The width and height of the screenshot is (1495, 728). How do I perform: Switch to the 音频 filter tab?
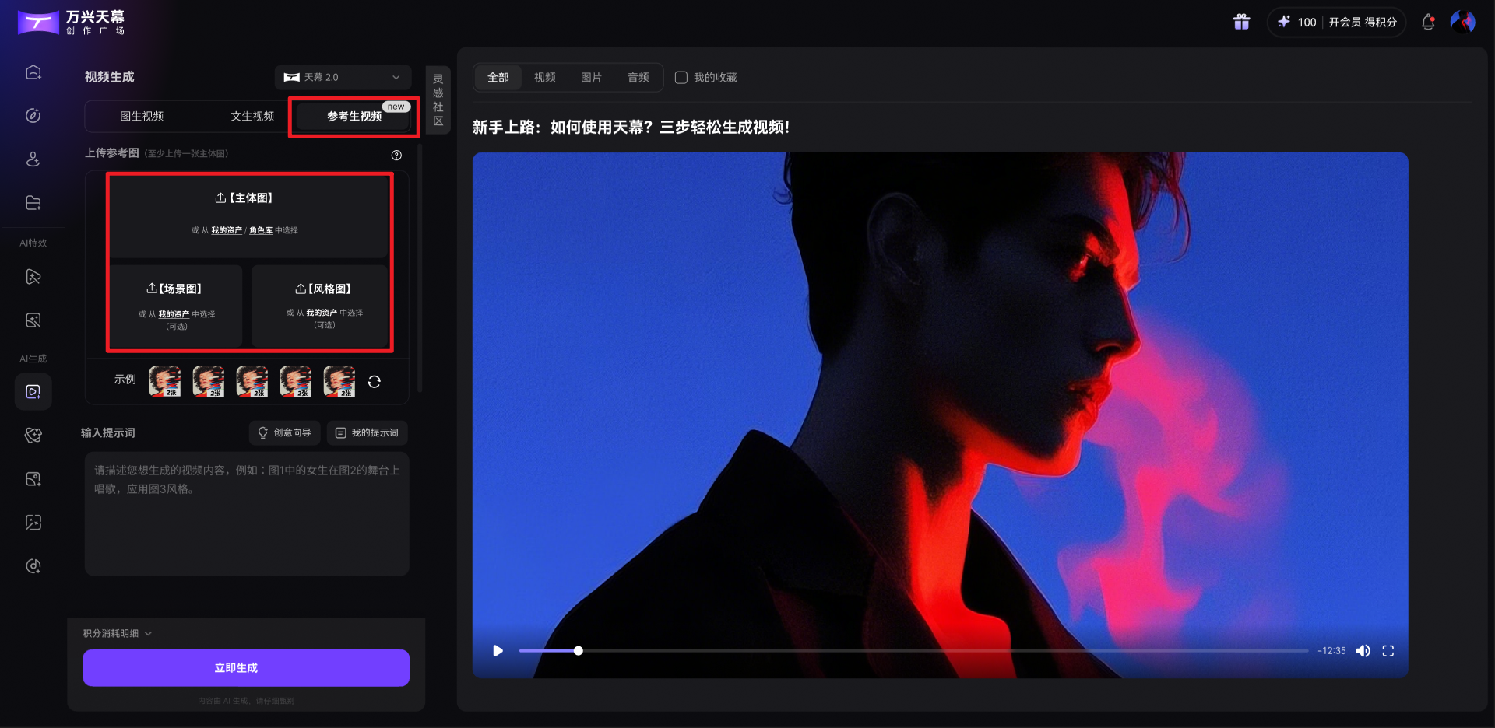637,77
